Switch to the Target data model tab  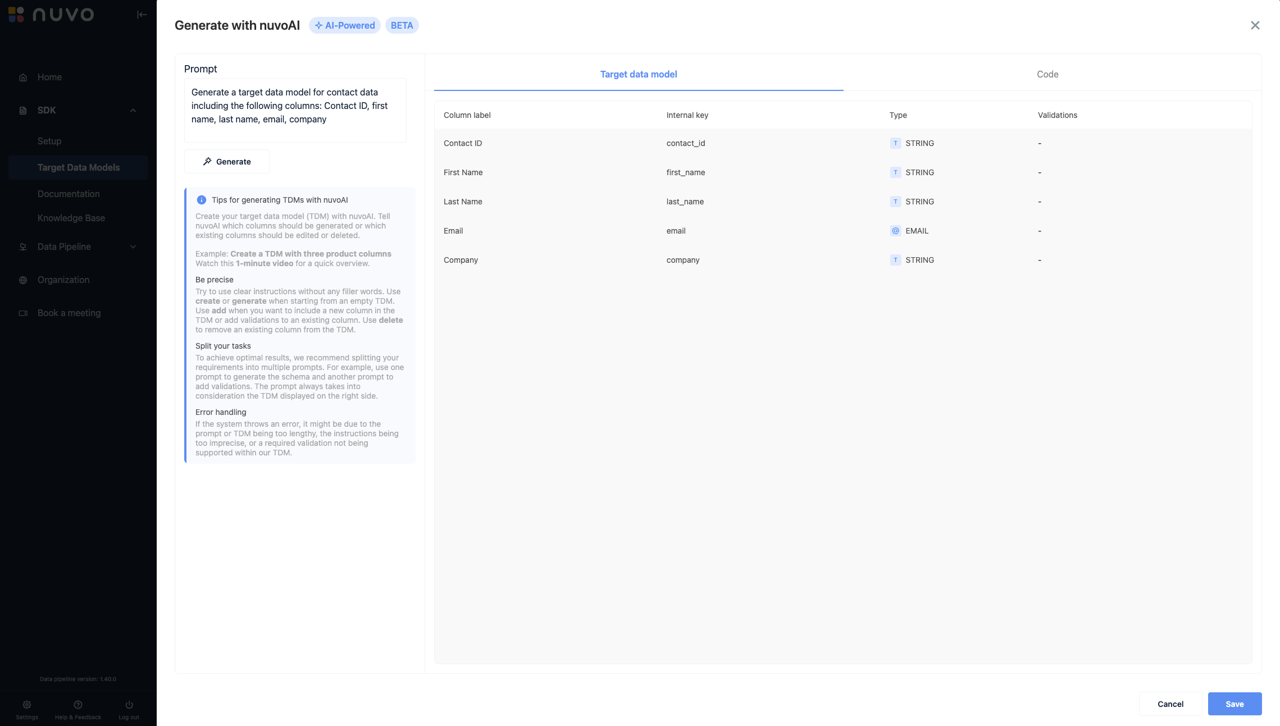(x=639, y=74)
